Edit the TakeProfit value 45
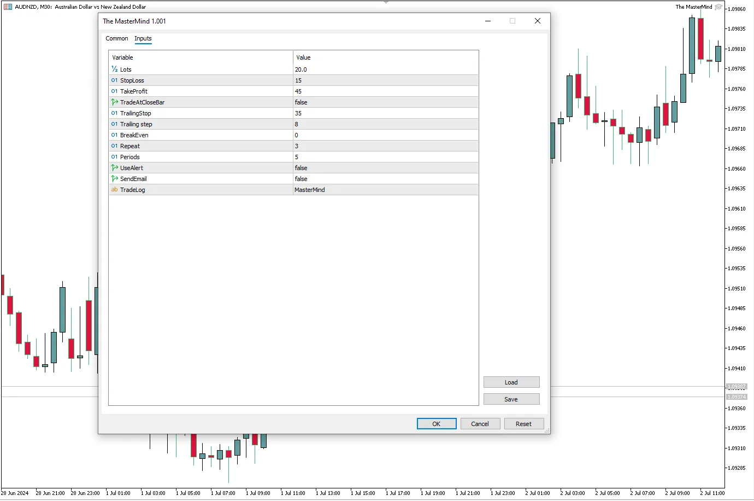The image size is (754, 501). click(x=386, y=91)
